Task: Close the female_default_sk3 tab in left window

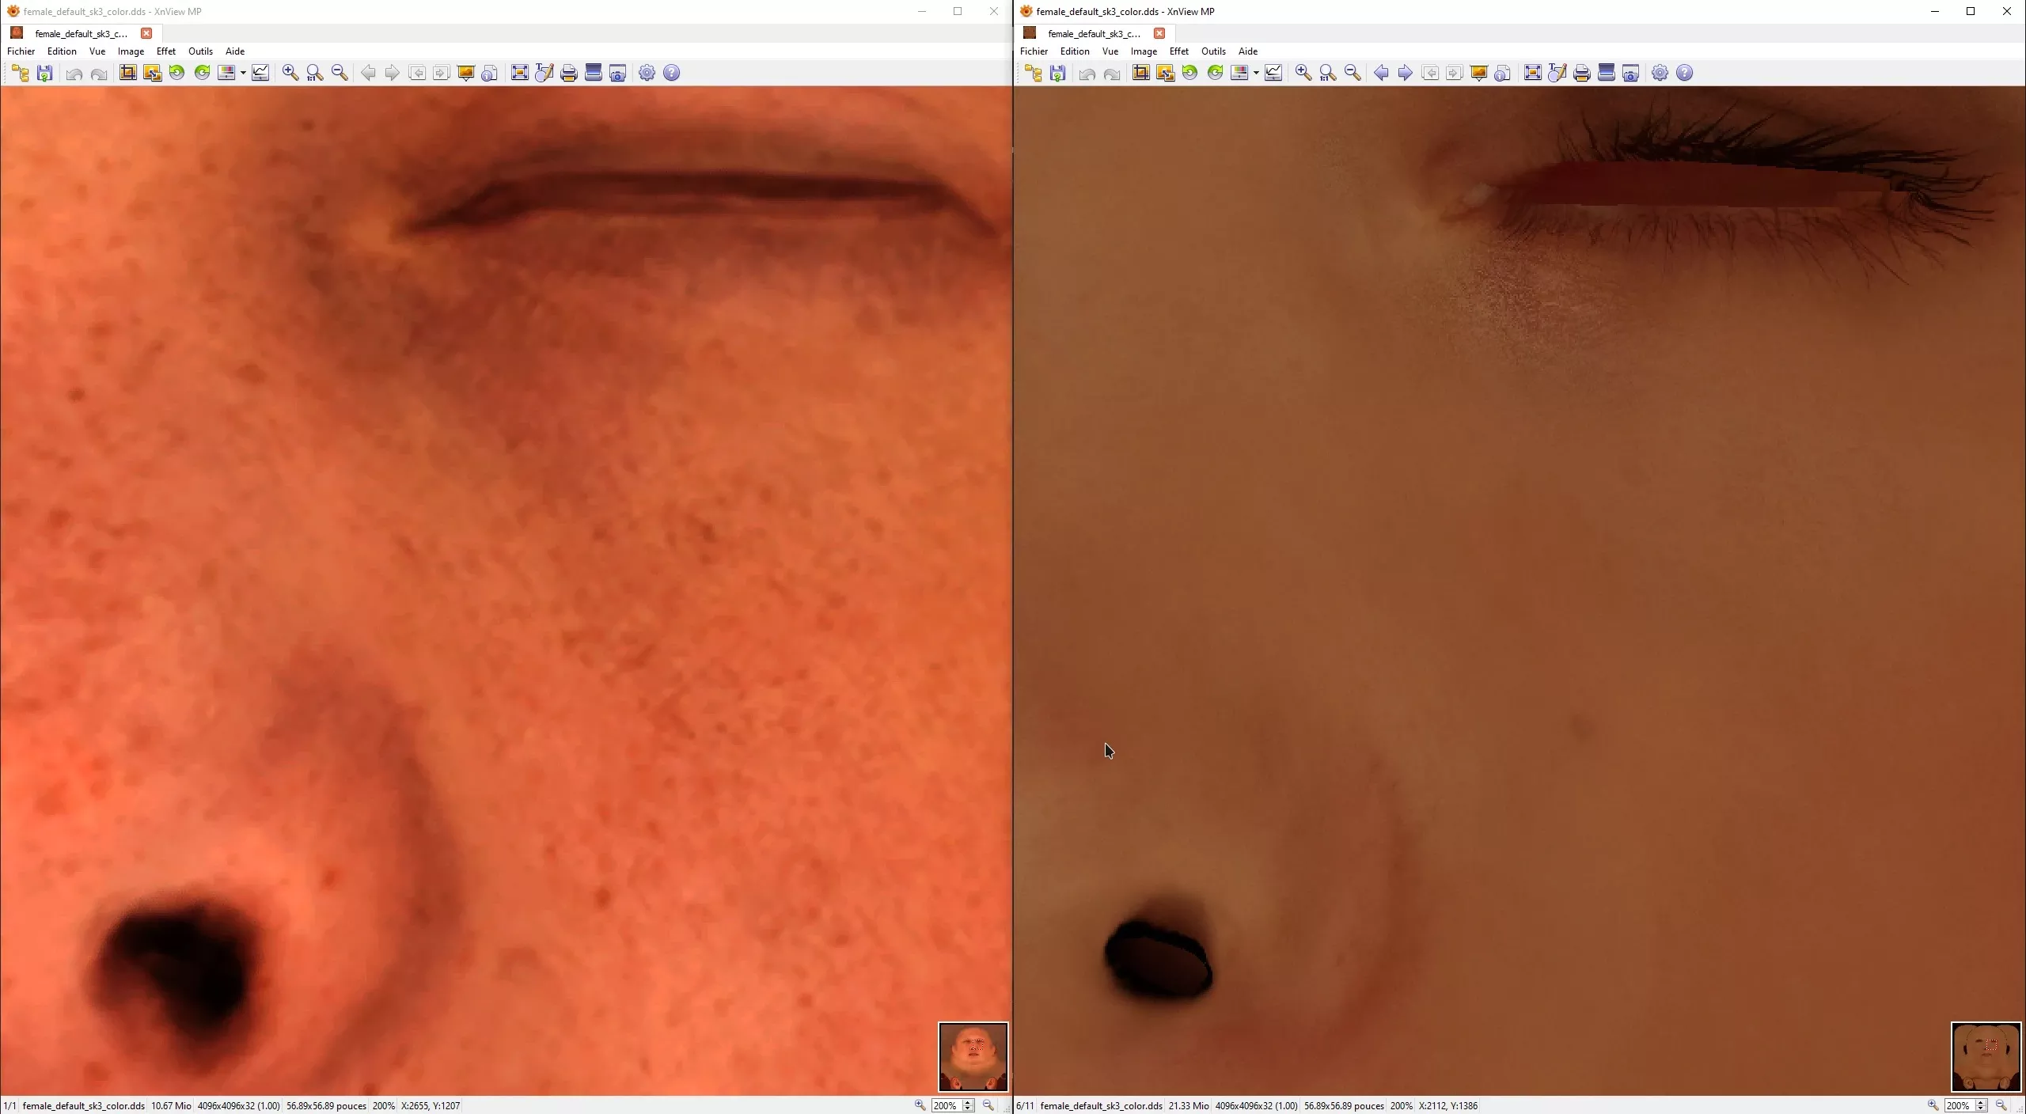Action: [x=146, y=33]
